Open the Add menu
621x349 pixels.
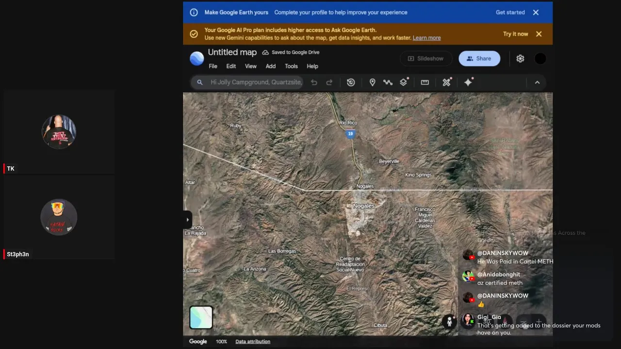tap(271, 66)
